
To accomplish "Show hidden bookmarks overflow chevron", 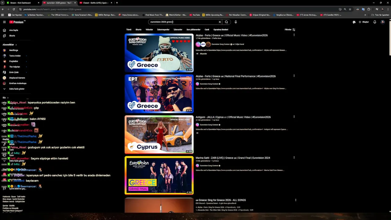I will click(x=365, y=15).
